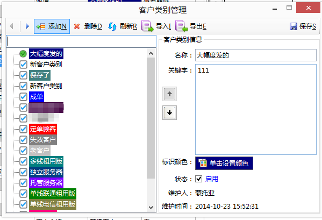
Task: Refresh list with 刷新R icon
Action: click(112, 26)
